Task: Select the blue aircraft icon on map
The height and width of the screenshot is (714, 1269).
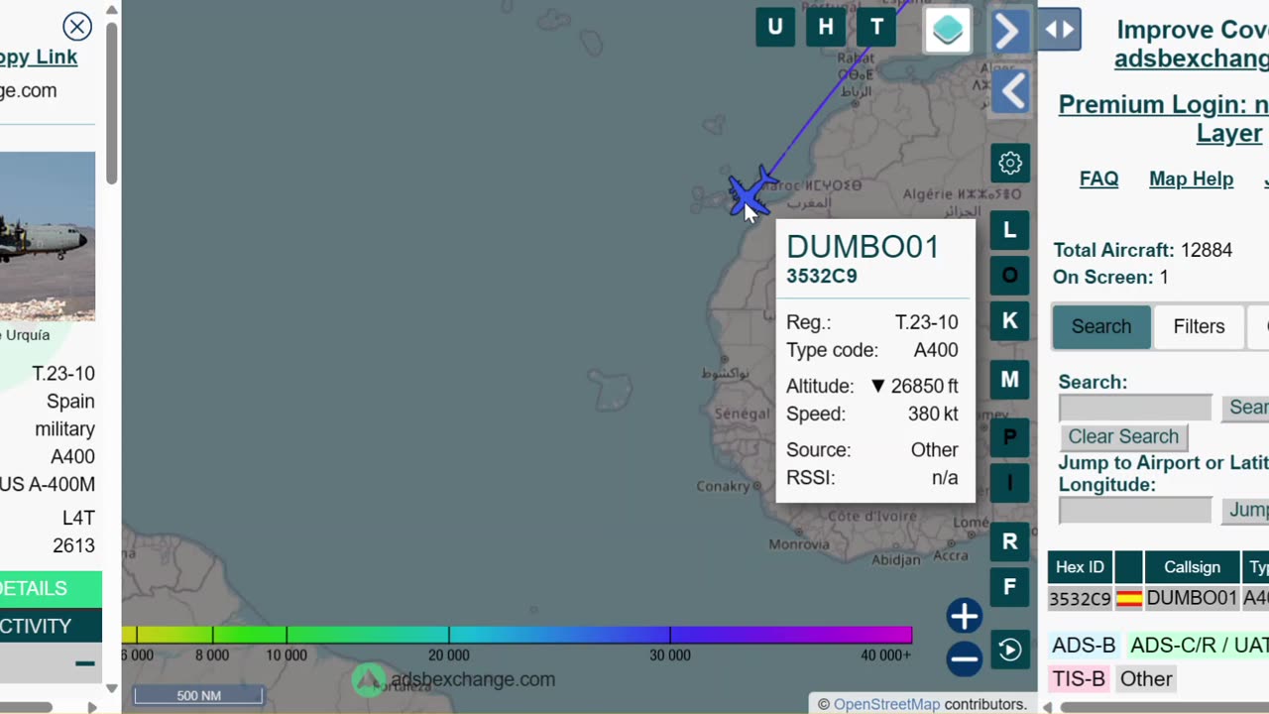Action: (752, 190)
